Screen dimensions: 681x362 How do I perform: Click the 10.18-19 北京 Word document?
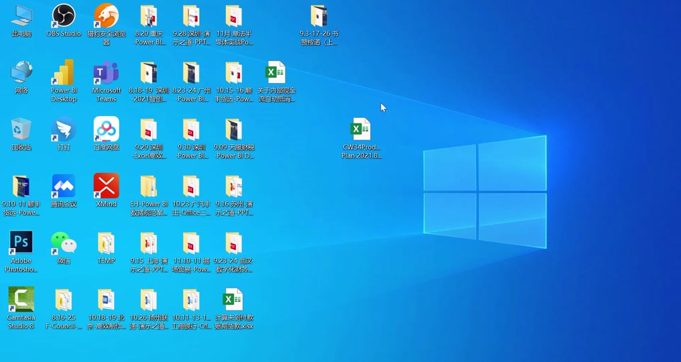(x=107, y=308)
